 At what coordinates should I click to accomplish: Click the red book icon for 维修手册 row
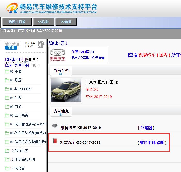pyautogui.click(x=55, y=140)
